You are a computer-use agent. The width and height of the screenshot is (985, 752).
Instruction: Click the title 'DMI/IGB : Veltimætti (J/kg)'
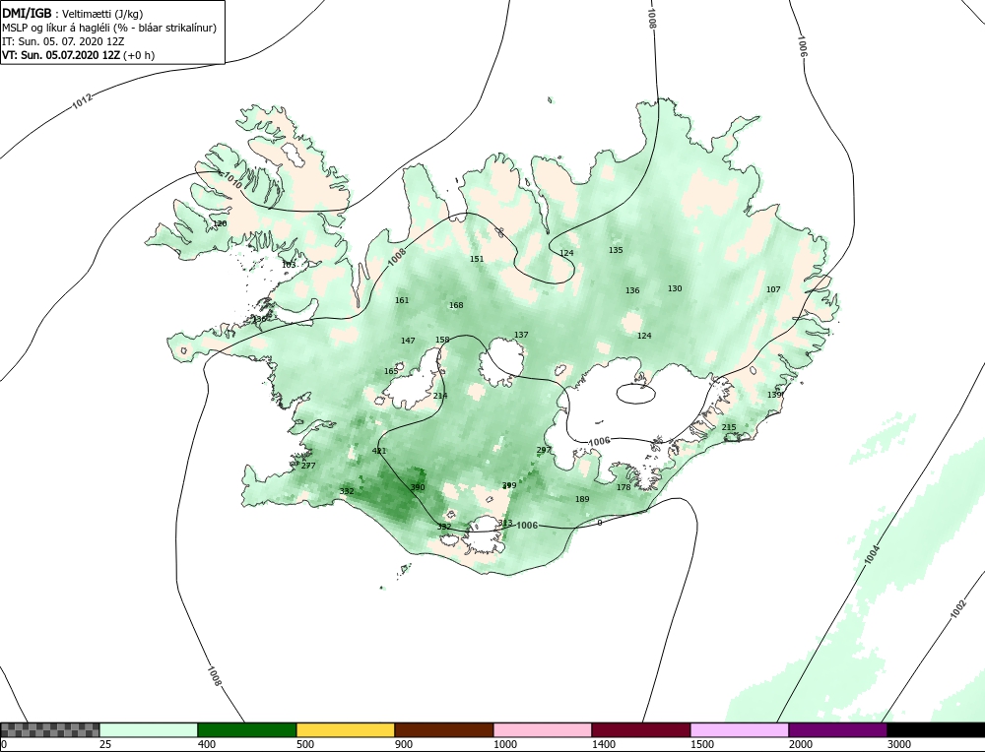point(72,14)
